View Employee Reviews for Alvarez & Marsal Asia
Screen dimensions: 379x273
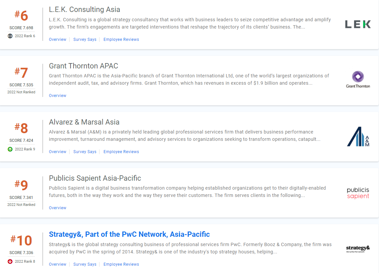tap(121, 152)
